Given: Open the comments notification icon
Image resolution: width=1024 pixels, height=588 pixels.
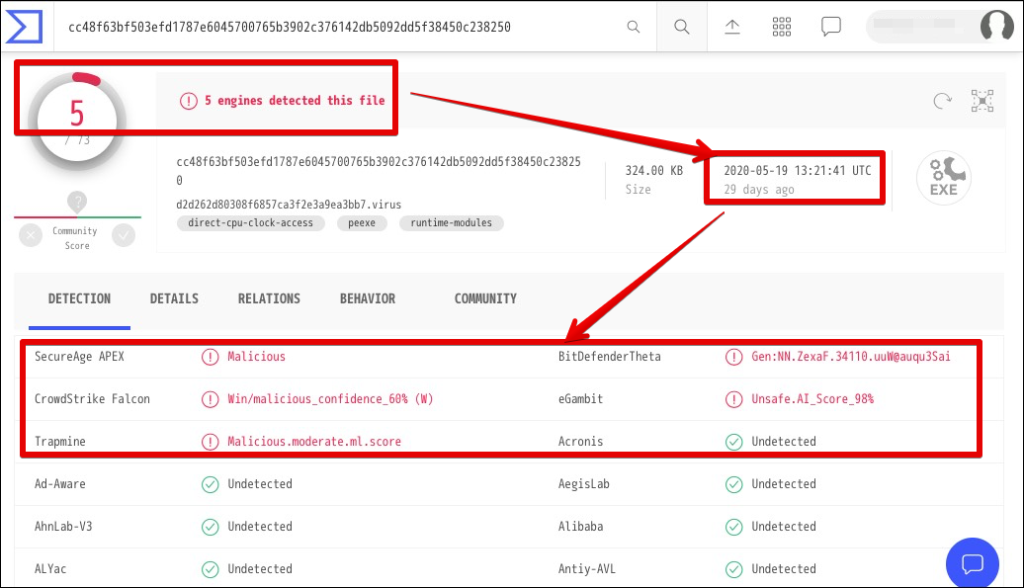Looking at the screenshot, I should [831, 27].
